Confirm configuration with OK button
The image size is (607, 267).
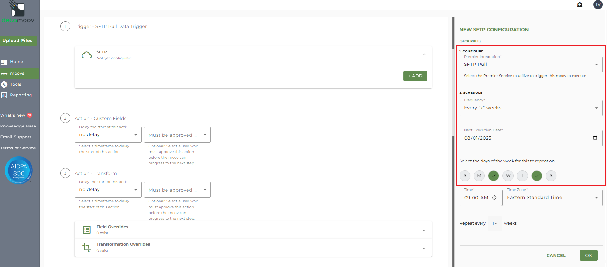589,255
